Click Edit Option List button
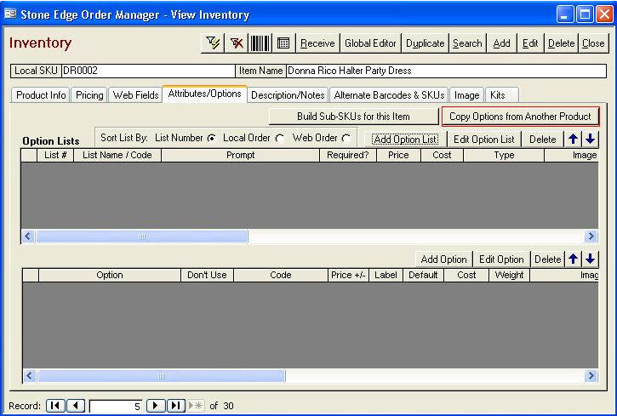The height and width of the screenshot is (416, 617). pos(483,140)
